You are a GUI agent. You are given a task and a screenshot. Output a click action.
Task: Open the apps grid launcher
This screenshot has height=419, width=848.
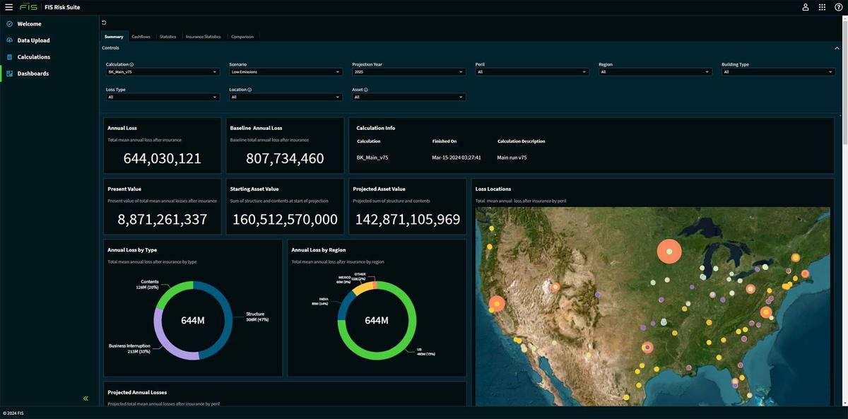tap(822, 7)
